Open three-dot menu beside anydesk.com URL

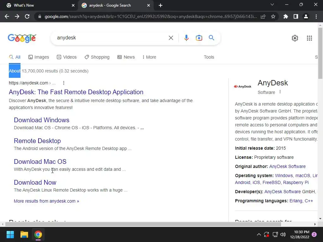pyautogui.click(x=64, y=83)
